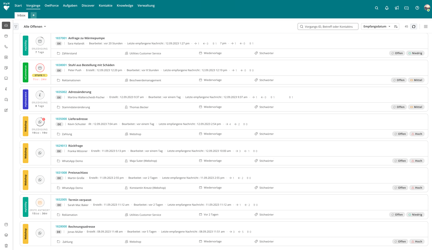Open the help question mark icon
This screenshot has height=250, width=432.
click(417, 8)
